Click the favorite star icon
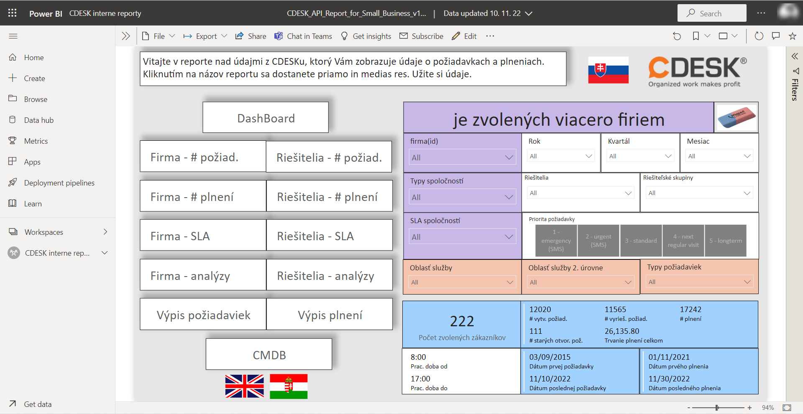Viewport: 803px width, 414px height. 792,36
